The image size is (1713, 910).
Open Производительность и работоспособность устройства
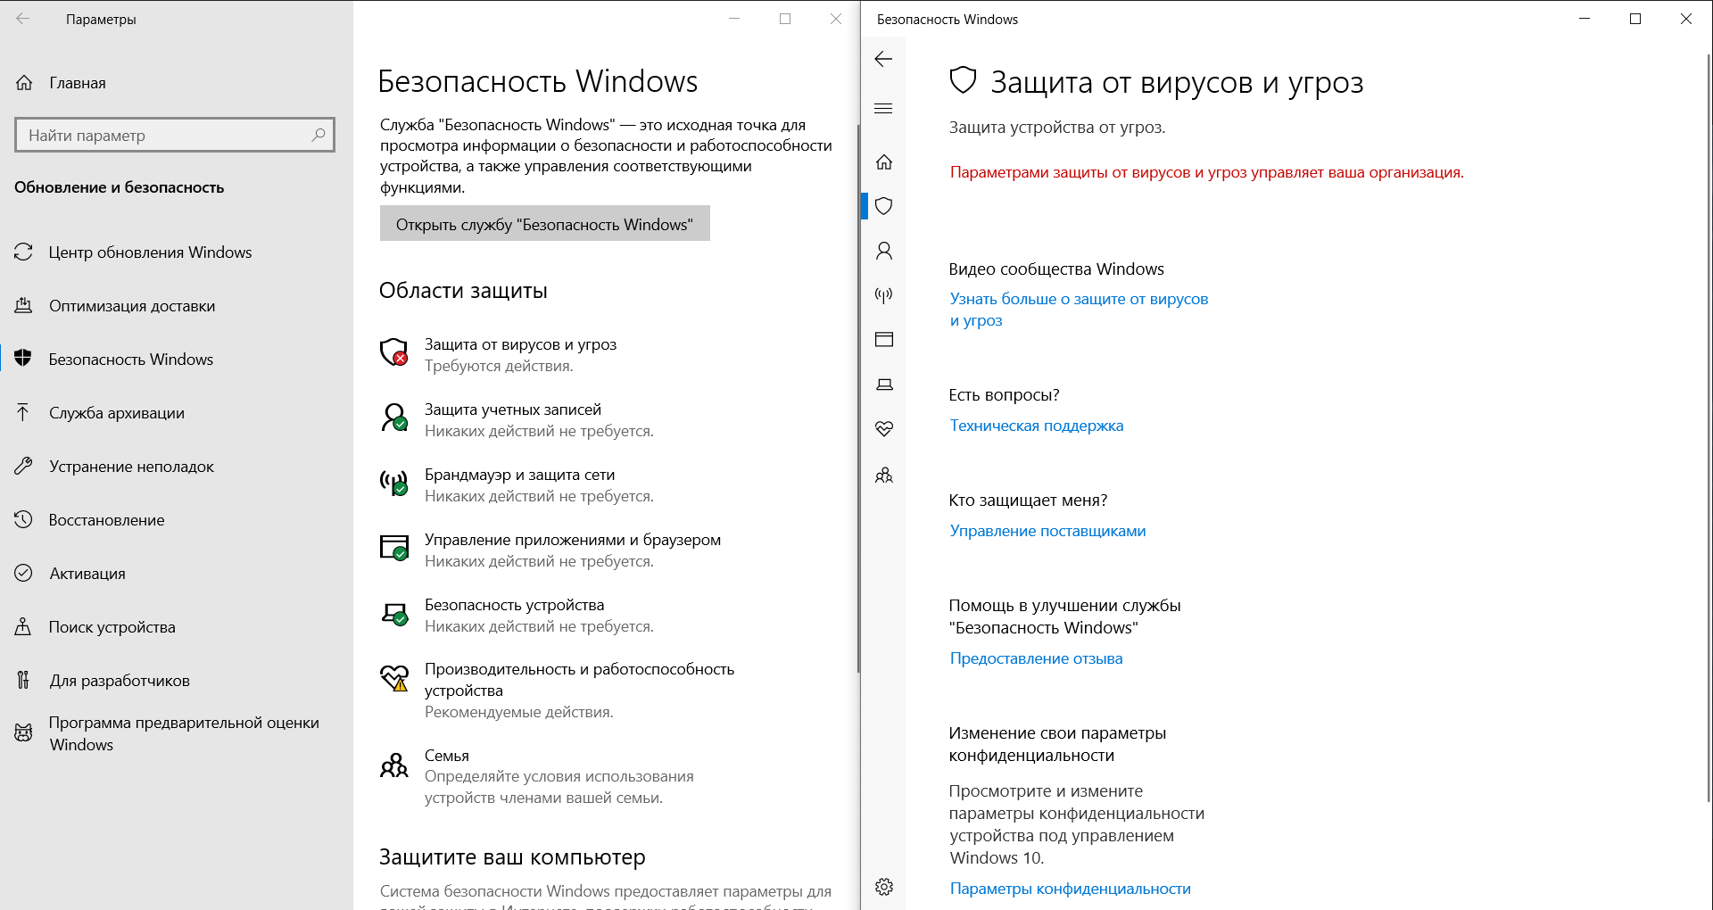point(579,690)
